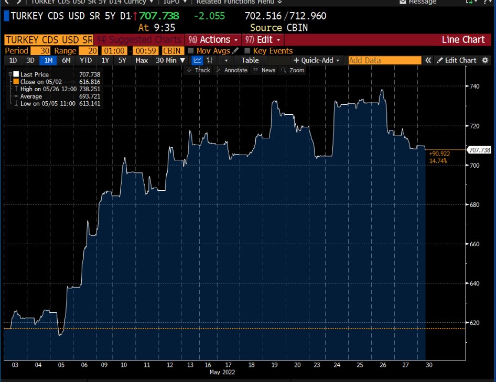Click the High on 05/26 legend row
Image resolution: width=496 pixels, height=382 pixels.
[x=57, y=89]
